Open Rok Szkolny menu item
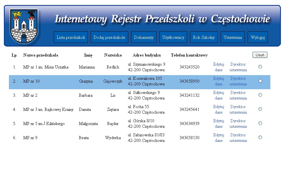The height and width of the screenshot is (184, 287). click(204, 37)
